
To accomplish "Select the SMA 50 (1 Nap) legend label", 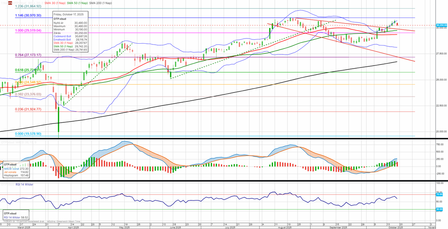I will click(77, 3).
